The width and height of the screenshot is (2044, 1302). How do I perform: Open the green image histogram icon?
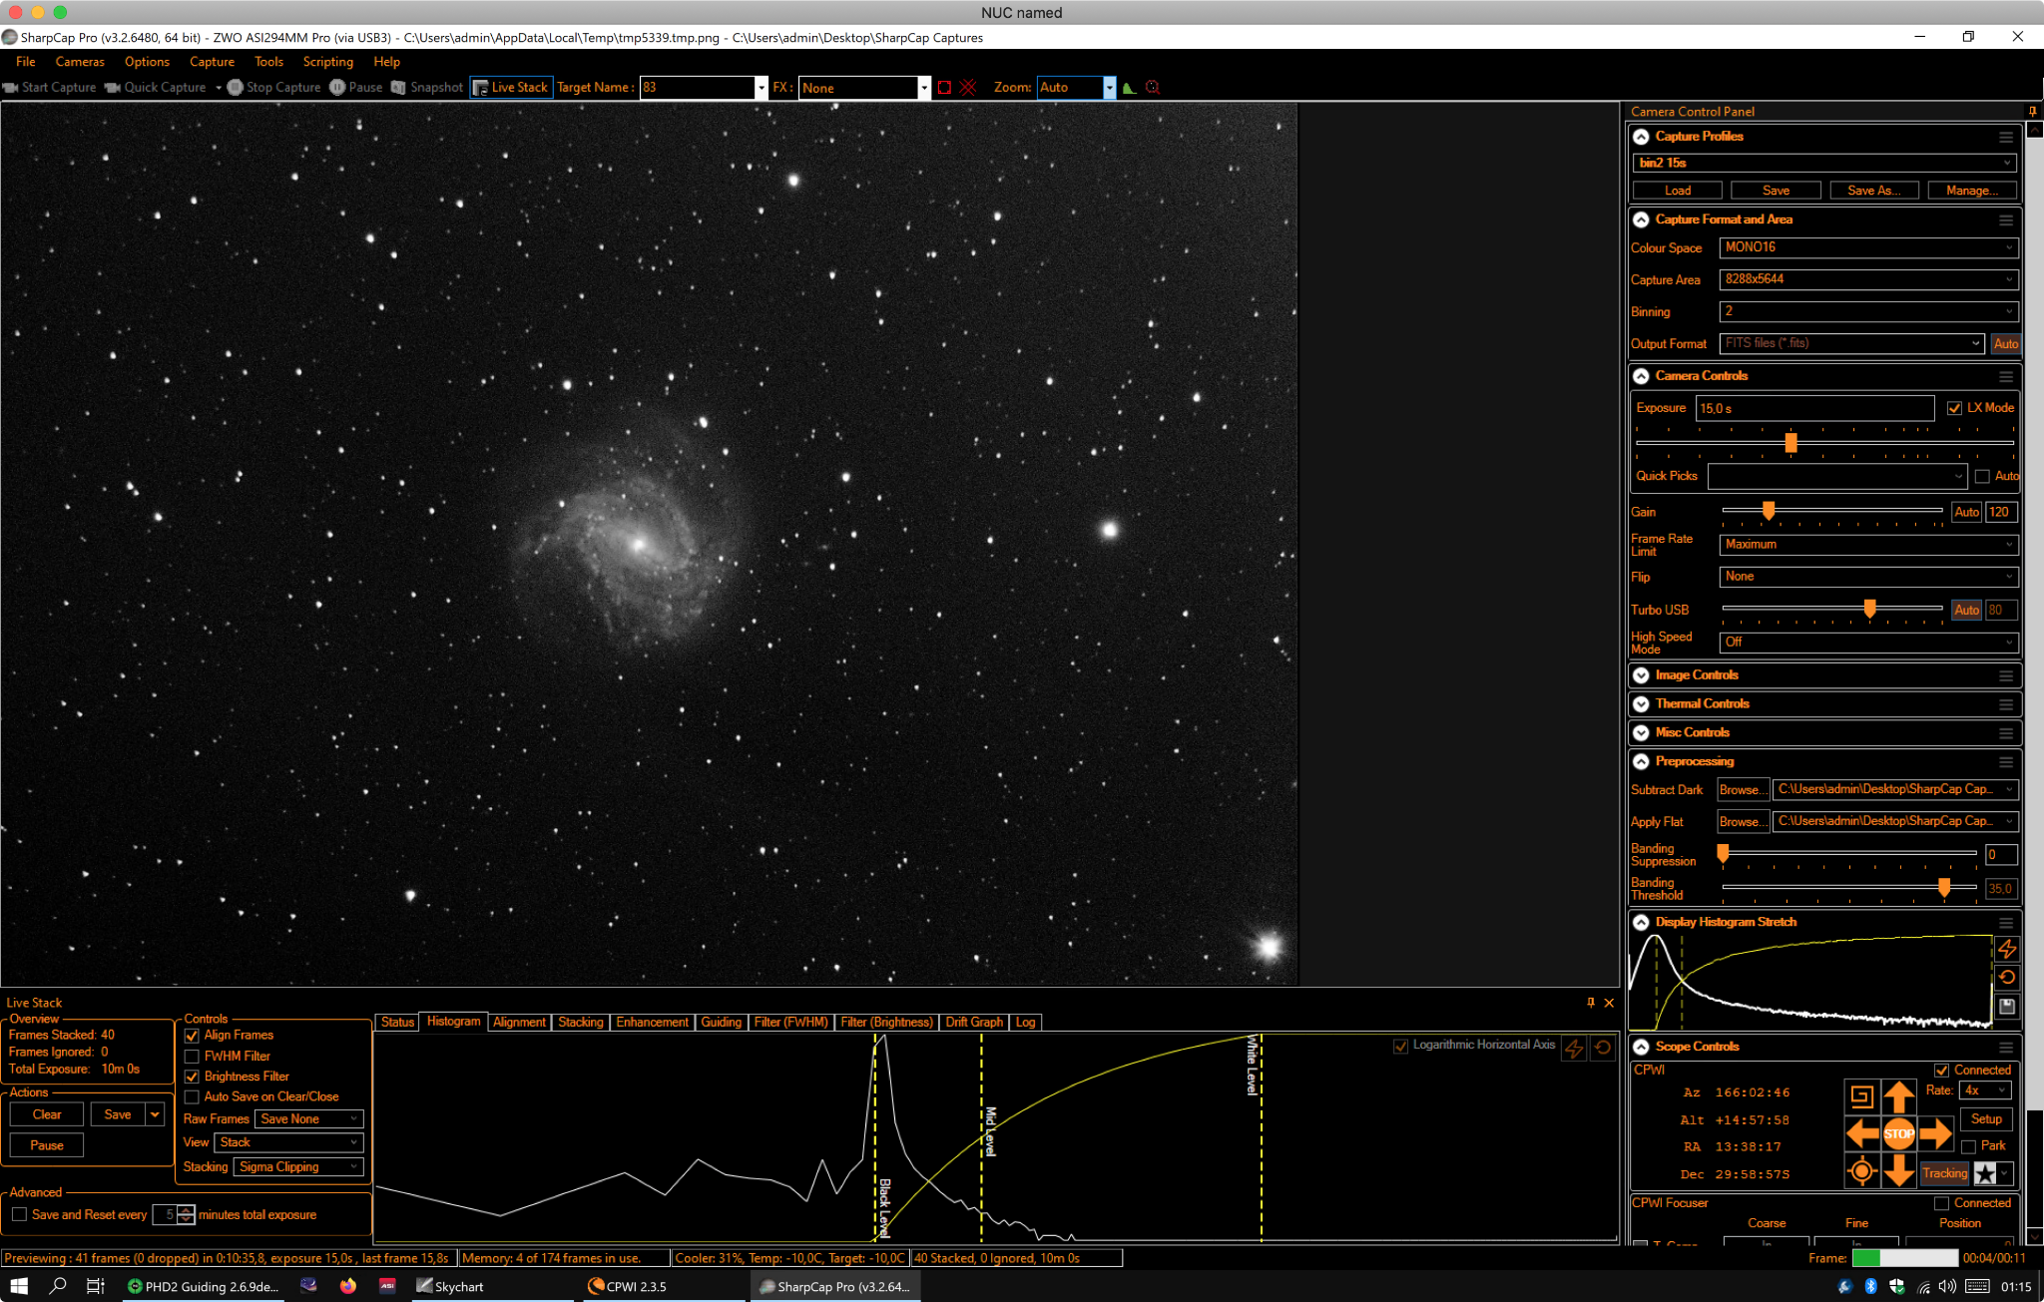[x=1129, y=88]
